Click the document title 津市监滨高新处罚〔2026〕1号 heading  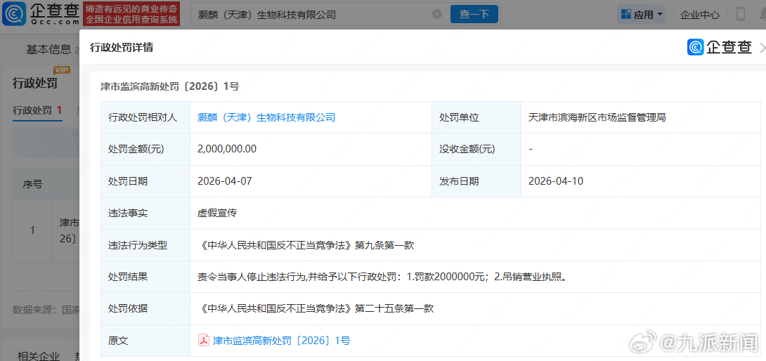[x=169, y=86]
